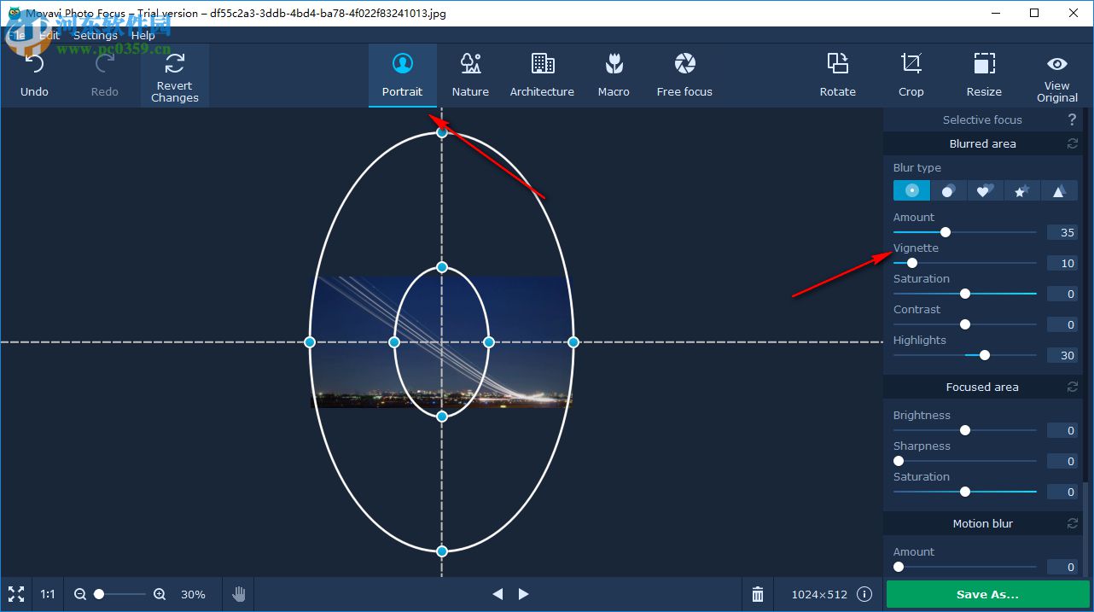Edit the Highlights value field 30

tap(1062, 356)
